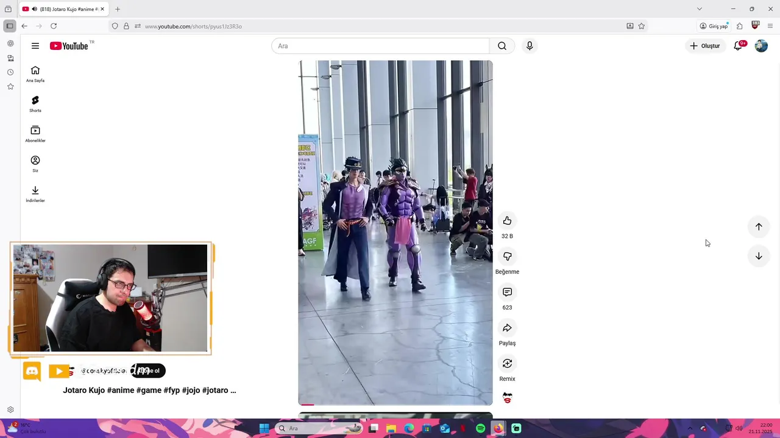Go to previous Short with up arrow
The width and height of the screenshot is (780, 438).
759,226
